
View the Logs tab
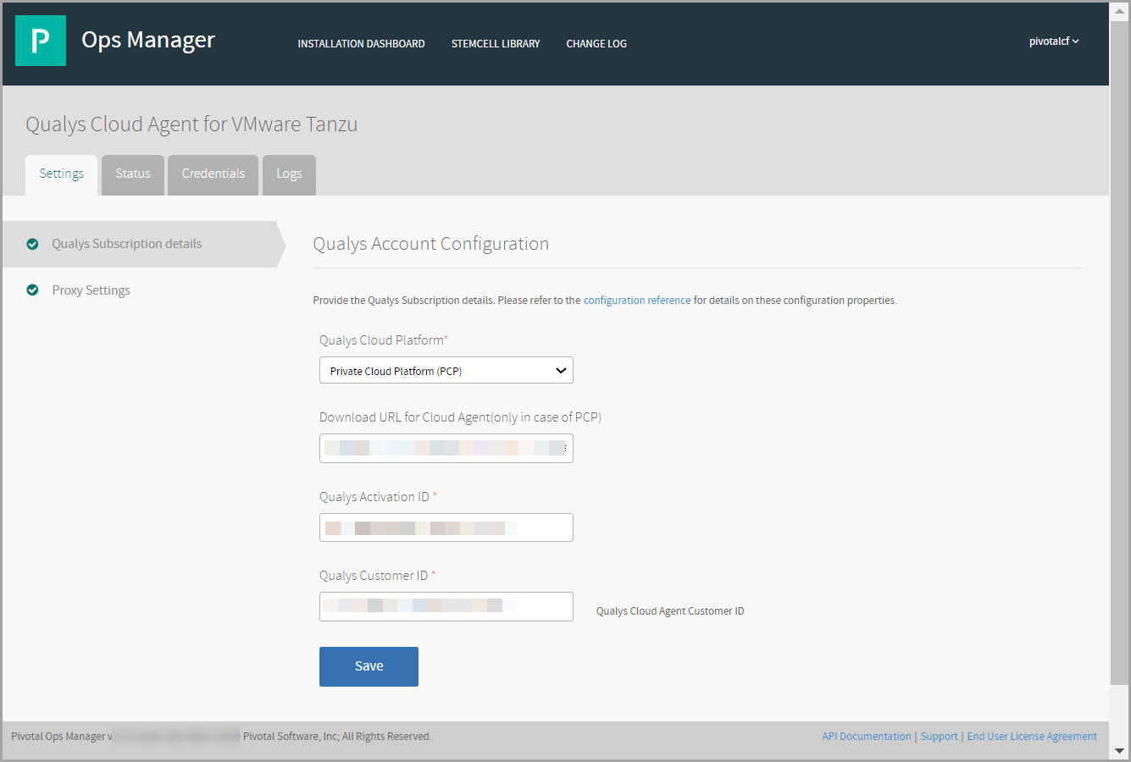click(289, 174)
